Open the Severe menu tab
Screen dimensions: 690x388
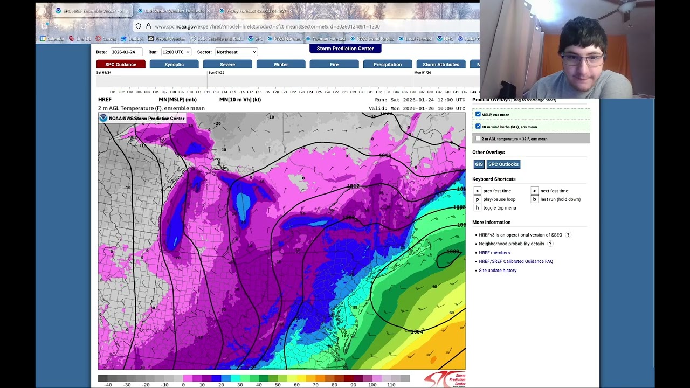227,64
